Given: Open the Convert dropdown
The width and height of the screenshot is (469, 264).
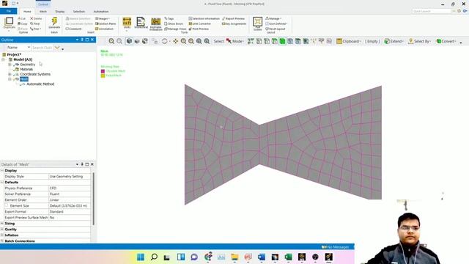Looking at the screenshot, I should click(x=446, y=41).
